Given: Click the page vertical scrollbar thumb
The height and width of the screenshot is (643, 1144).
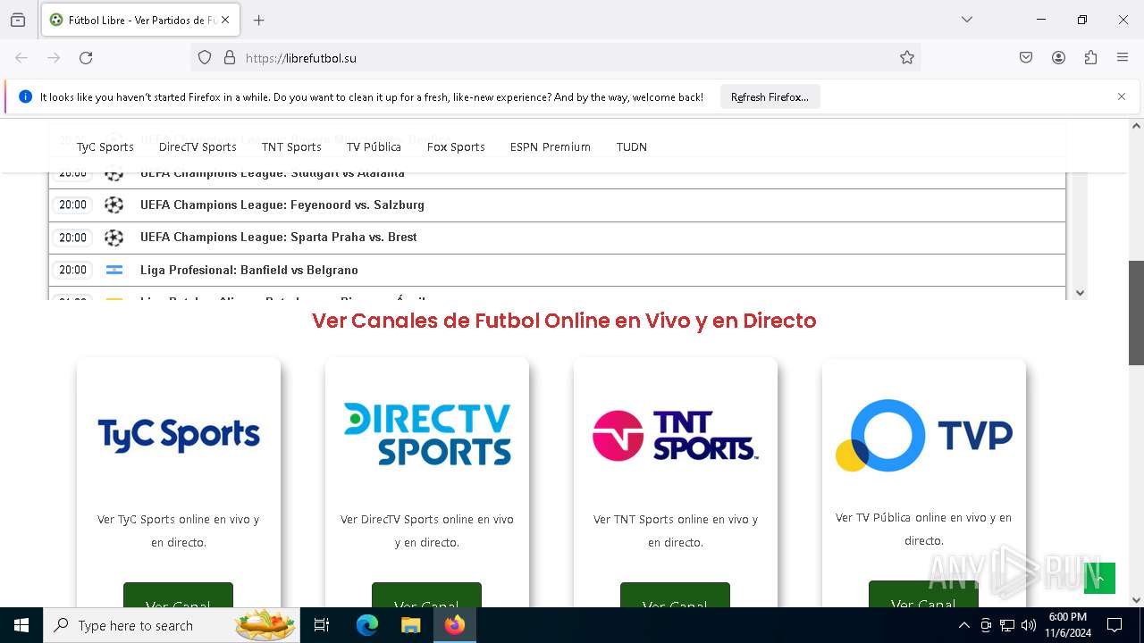Looking at the screenshot, I should pos(1136,313).
